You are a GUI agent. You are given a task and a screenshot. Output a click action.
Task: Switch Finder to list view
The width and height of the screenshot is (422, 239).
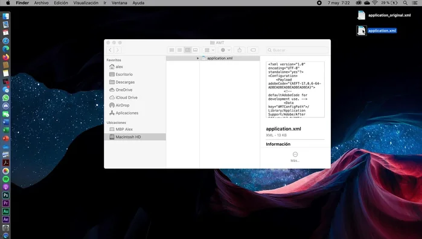coord(179,50)
